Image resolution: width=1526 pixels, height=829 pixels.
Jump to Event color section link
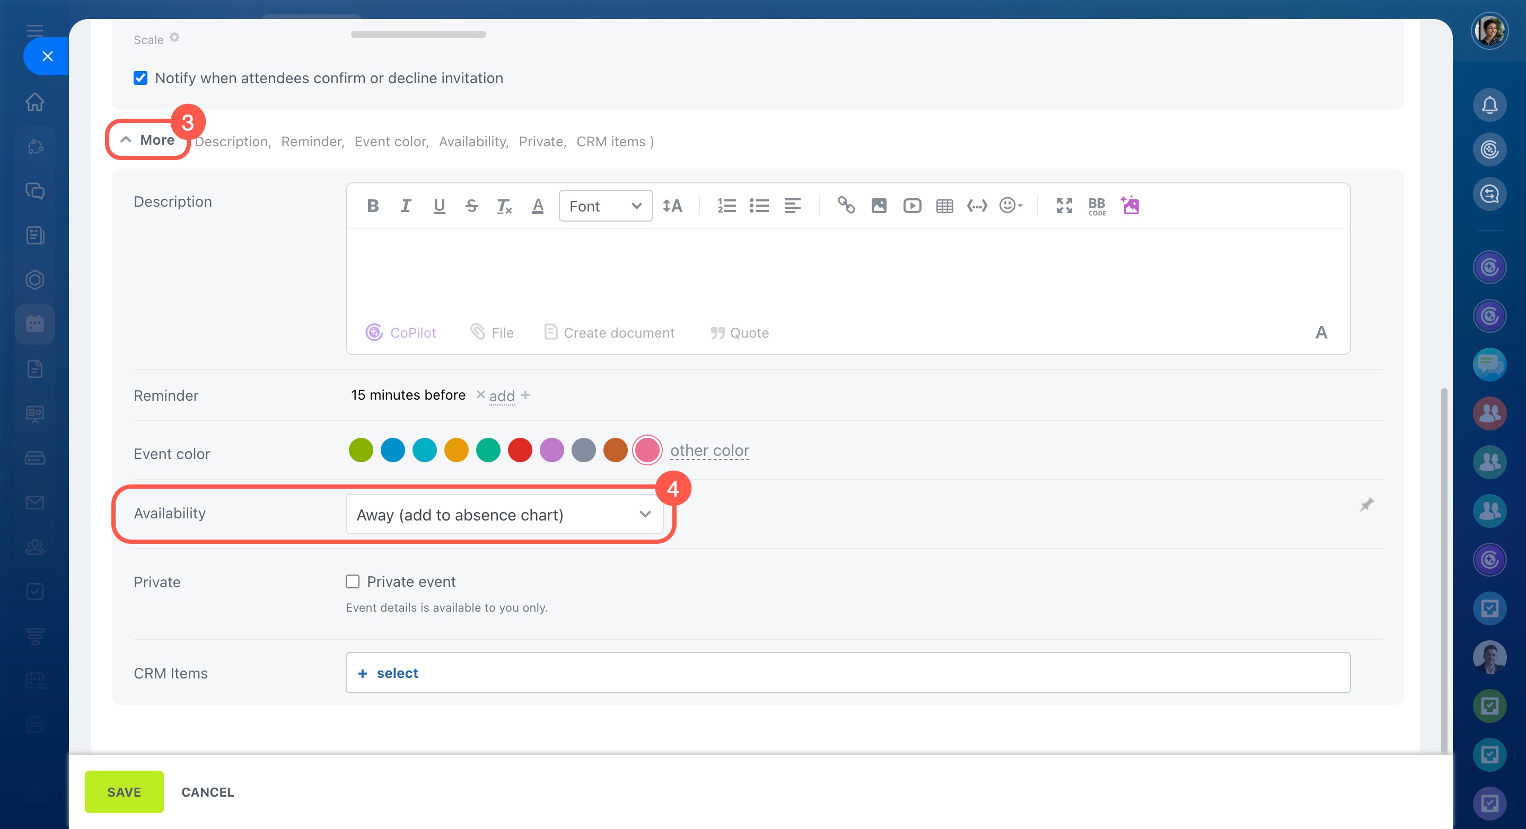point(391,142)
